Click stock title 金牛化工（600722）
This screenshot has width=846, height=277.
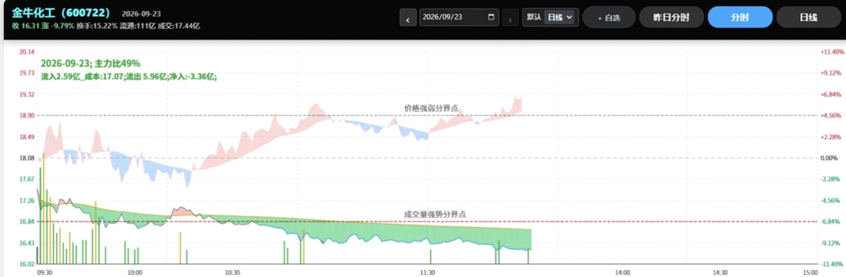tap(61, 13)
